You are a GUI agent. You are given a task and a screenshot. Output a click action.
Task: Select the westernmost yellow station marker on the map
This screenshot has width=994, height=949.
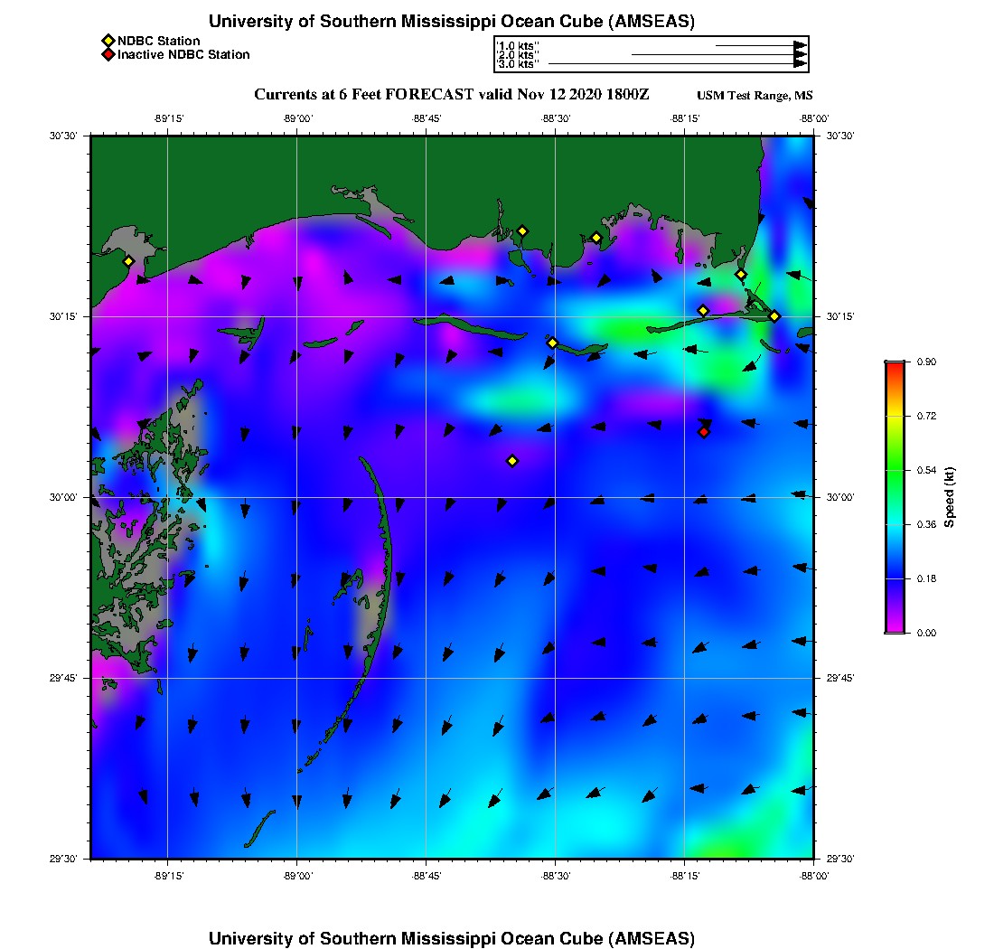[x=128, y=261]
